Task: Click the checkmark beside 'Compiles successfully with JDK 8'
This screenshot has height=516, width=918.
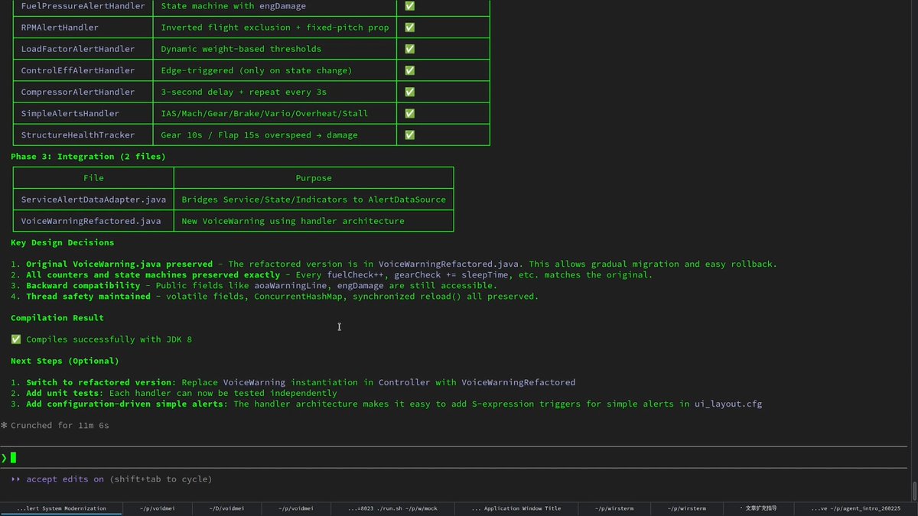Action: coord(16,339)
